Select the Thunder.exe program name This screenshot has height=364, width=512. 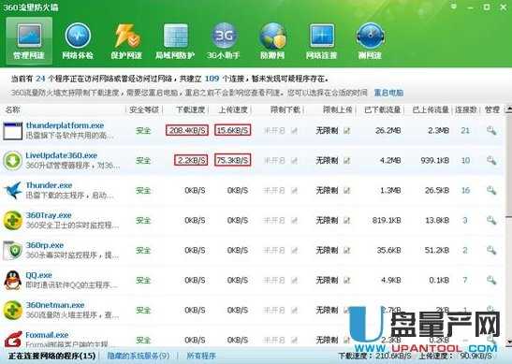(49, 185)
